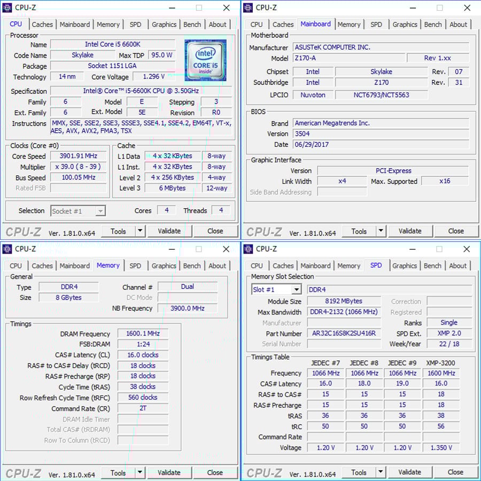The image size is (481, 481).
Task: Click Validate button in the CPU window
Action: (x=169, y=231)
